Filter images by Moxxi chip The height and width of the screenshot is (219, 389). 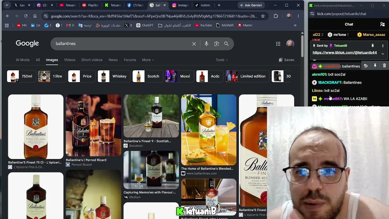[x=179, y=76]
